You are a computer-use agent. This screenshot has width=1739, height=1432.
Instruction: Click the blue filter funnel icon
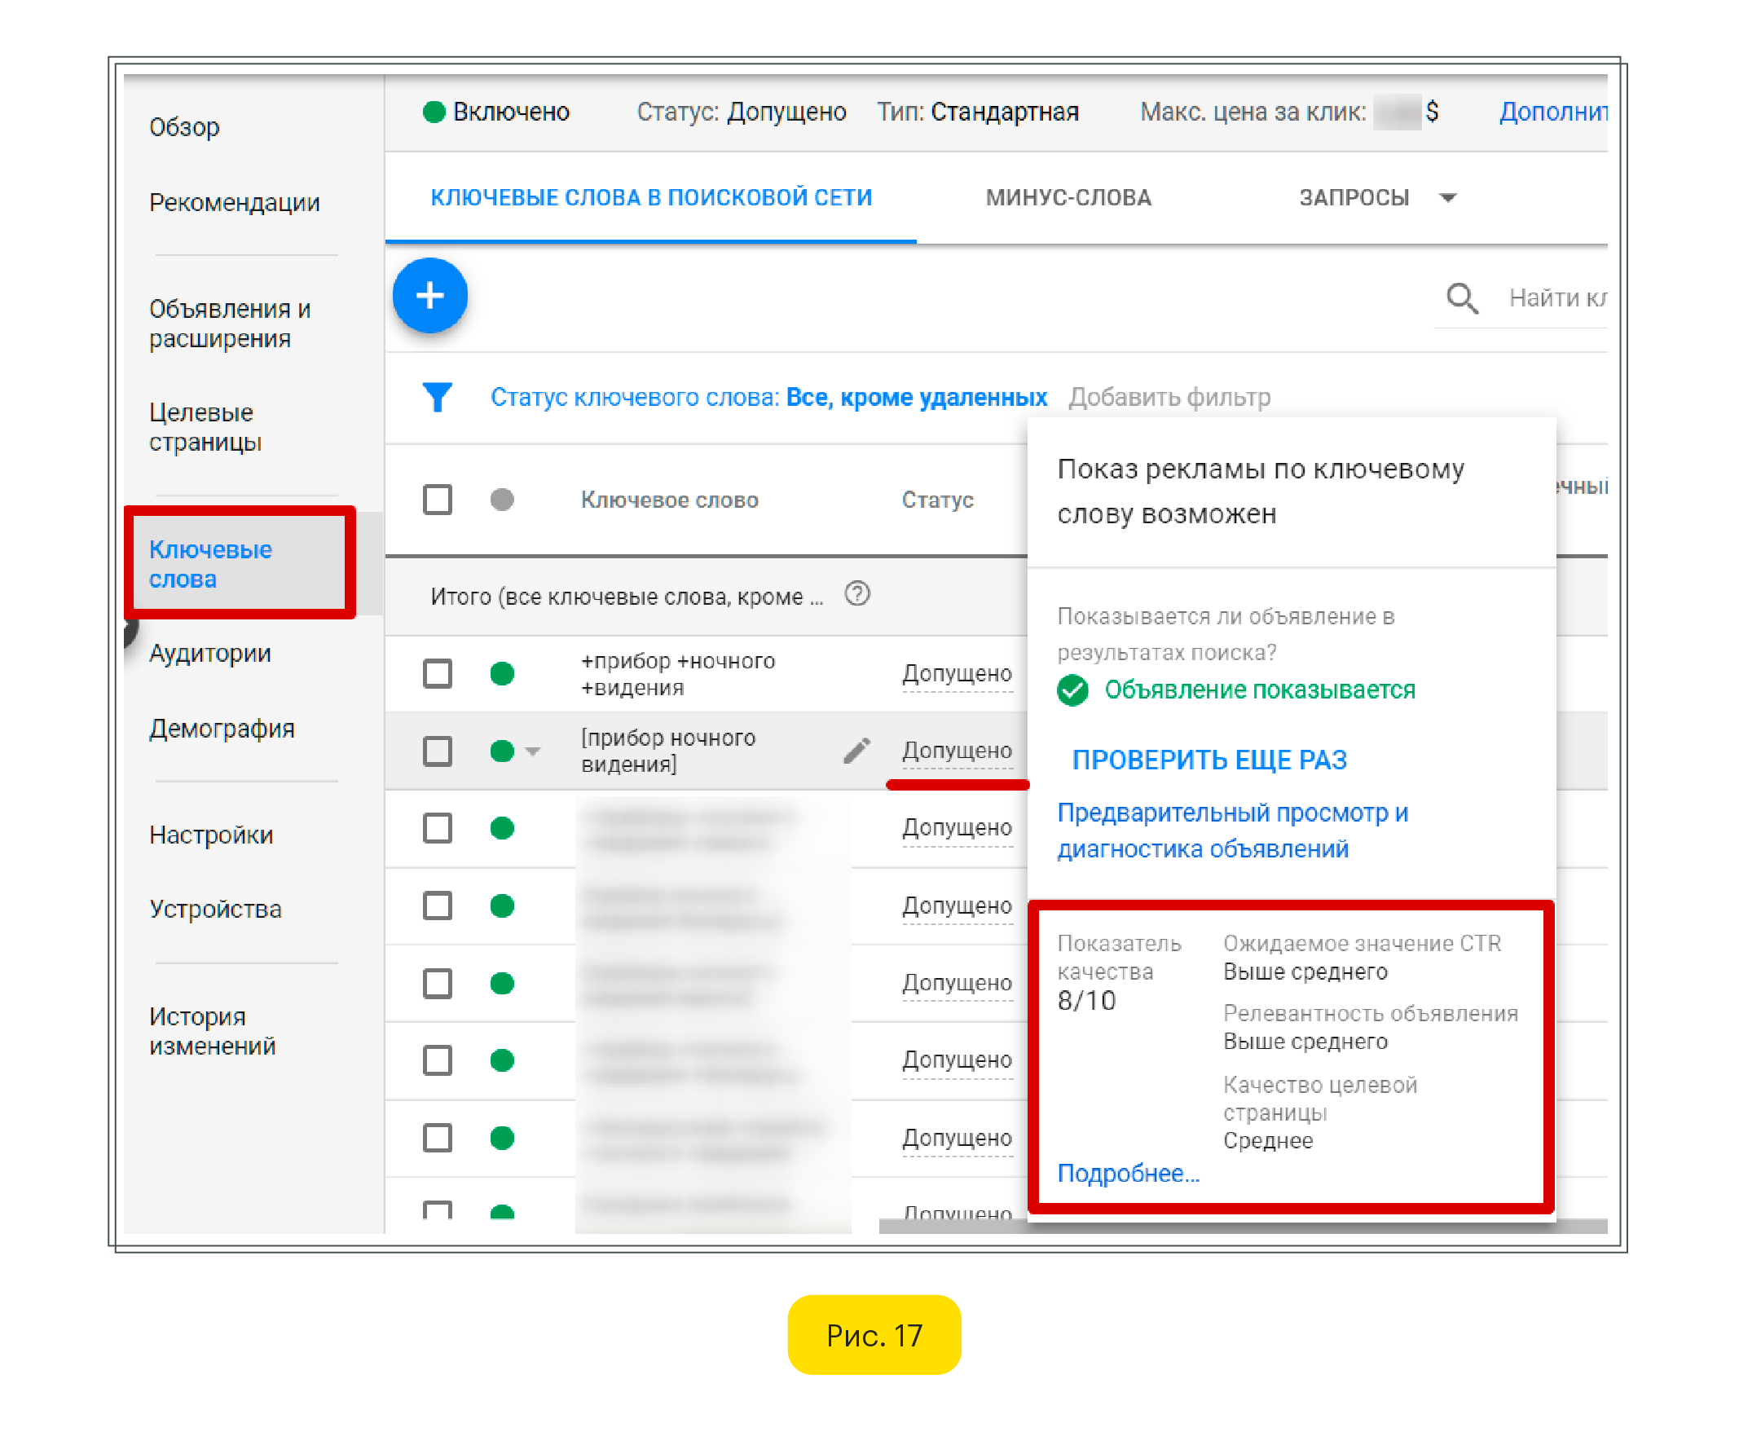(x=437, y=397)
